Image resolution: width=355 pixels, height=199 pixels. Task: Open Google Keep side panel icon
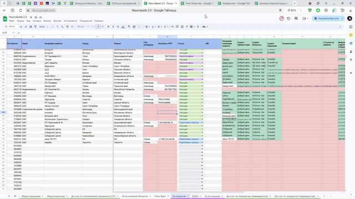[351, 35]
